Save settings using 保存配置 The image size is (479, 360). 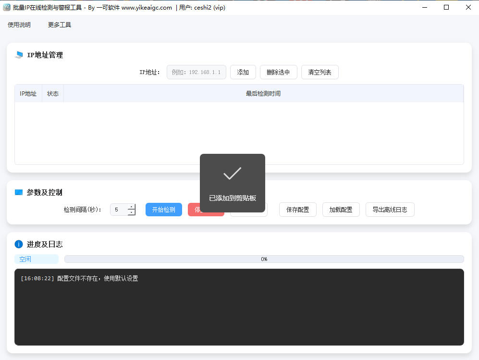(297, 209)
